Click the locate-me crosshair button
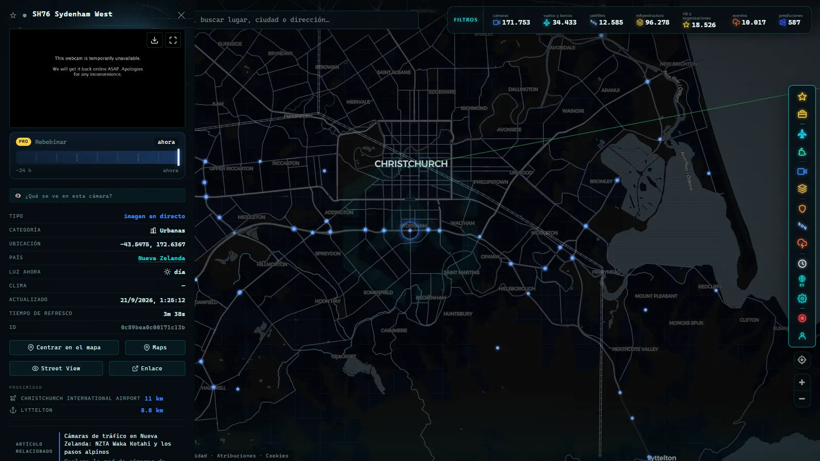820x461 pixels. [802, 360]
